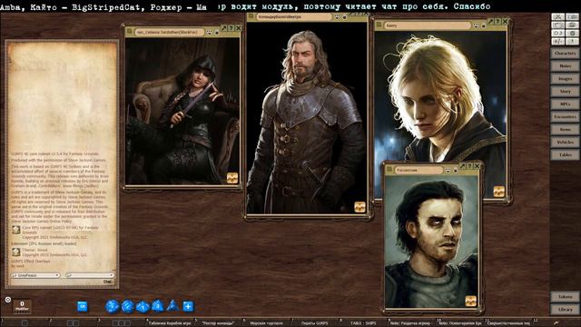Click help question mark on the Celaena image window
The width and height of the screenshot is (581, 327).
231,28
